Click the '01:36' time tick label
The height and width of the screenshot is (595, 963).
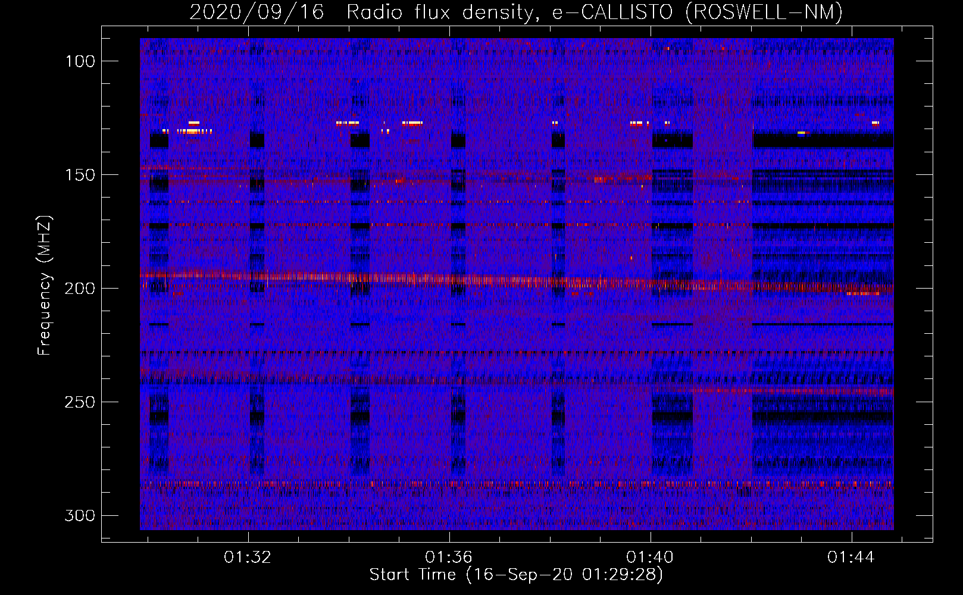tap(449, 557)
